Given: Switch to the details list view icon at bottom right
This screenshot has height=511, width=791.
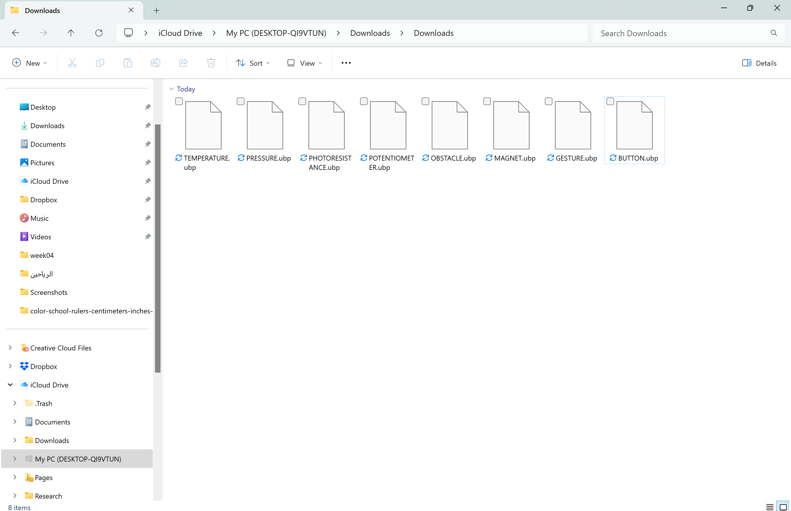Looking at the screenshot, I should pyautogui.click(x=770, y=507).
